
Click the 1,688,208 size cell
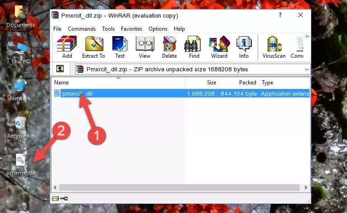[x=201, y=94]
